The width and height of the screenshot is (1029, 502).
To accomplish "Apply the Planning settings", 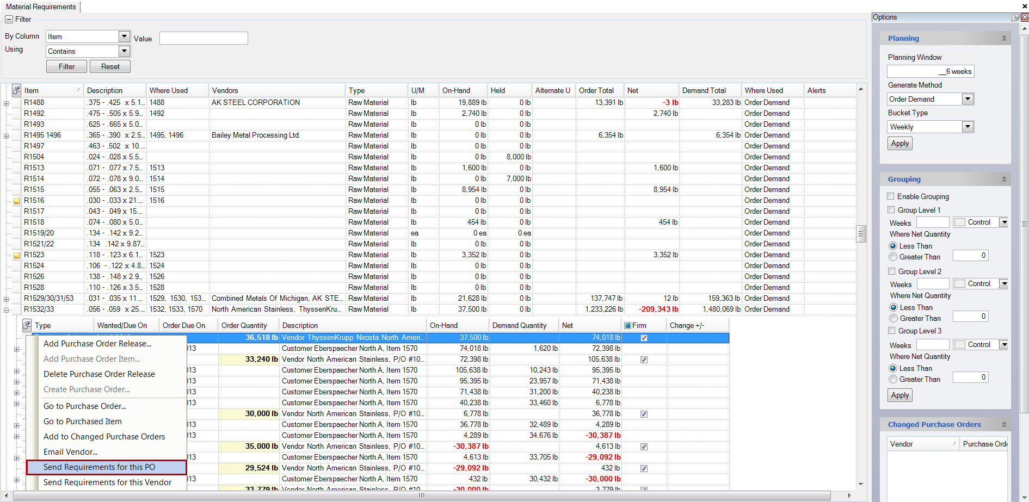I will pos(900,144).
